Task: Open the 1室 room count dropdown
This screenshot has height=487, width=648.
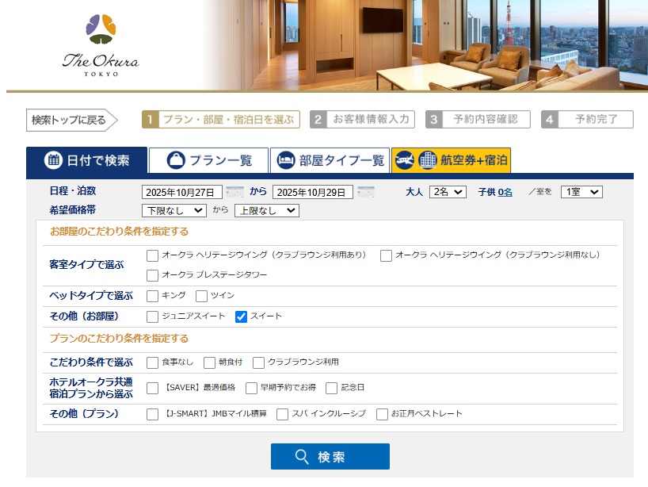Action: pyautogui.click(x=581, y=192)
